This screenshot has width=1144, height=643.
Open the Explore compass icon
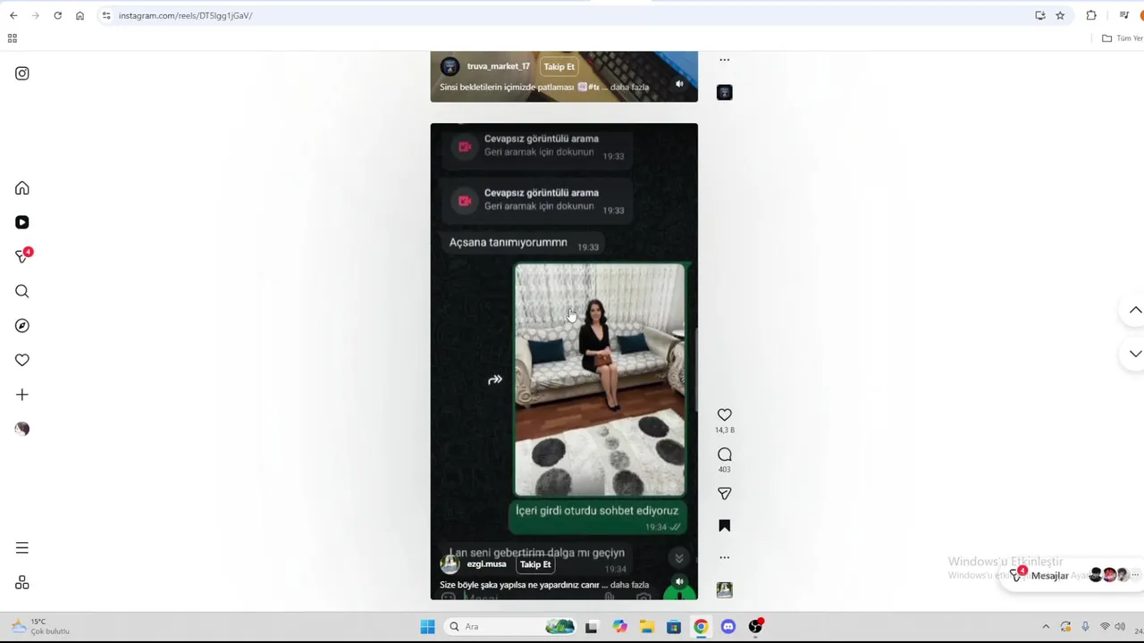(22, 326)
